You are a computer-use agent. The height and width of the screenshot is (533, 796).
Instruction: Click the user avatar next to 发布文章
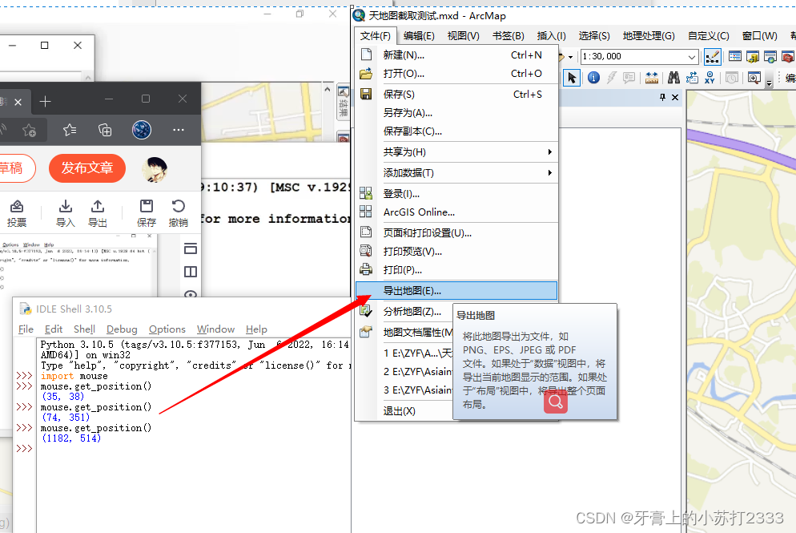155,169
